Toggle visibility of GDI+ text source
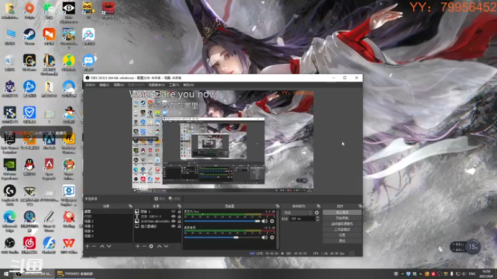Screen dimensions: 497x279 click(173, 216)
